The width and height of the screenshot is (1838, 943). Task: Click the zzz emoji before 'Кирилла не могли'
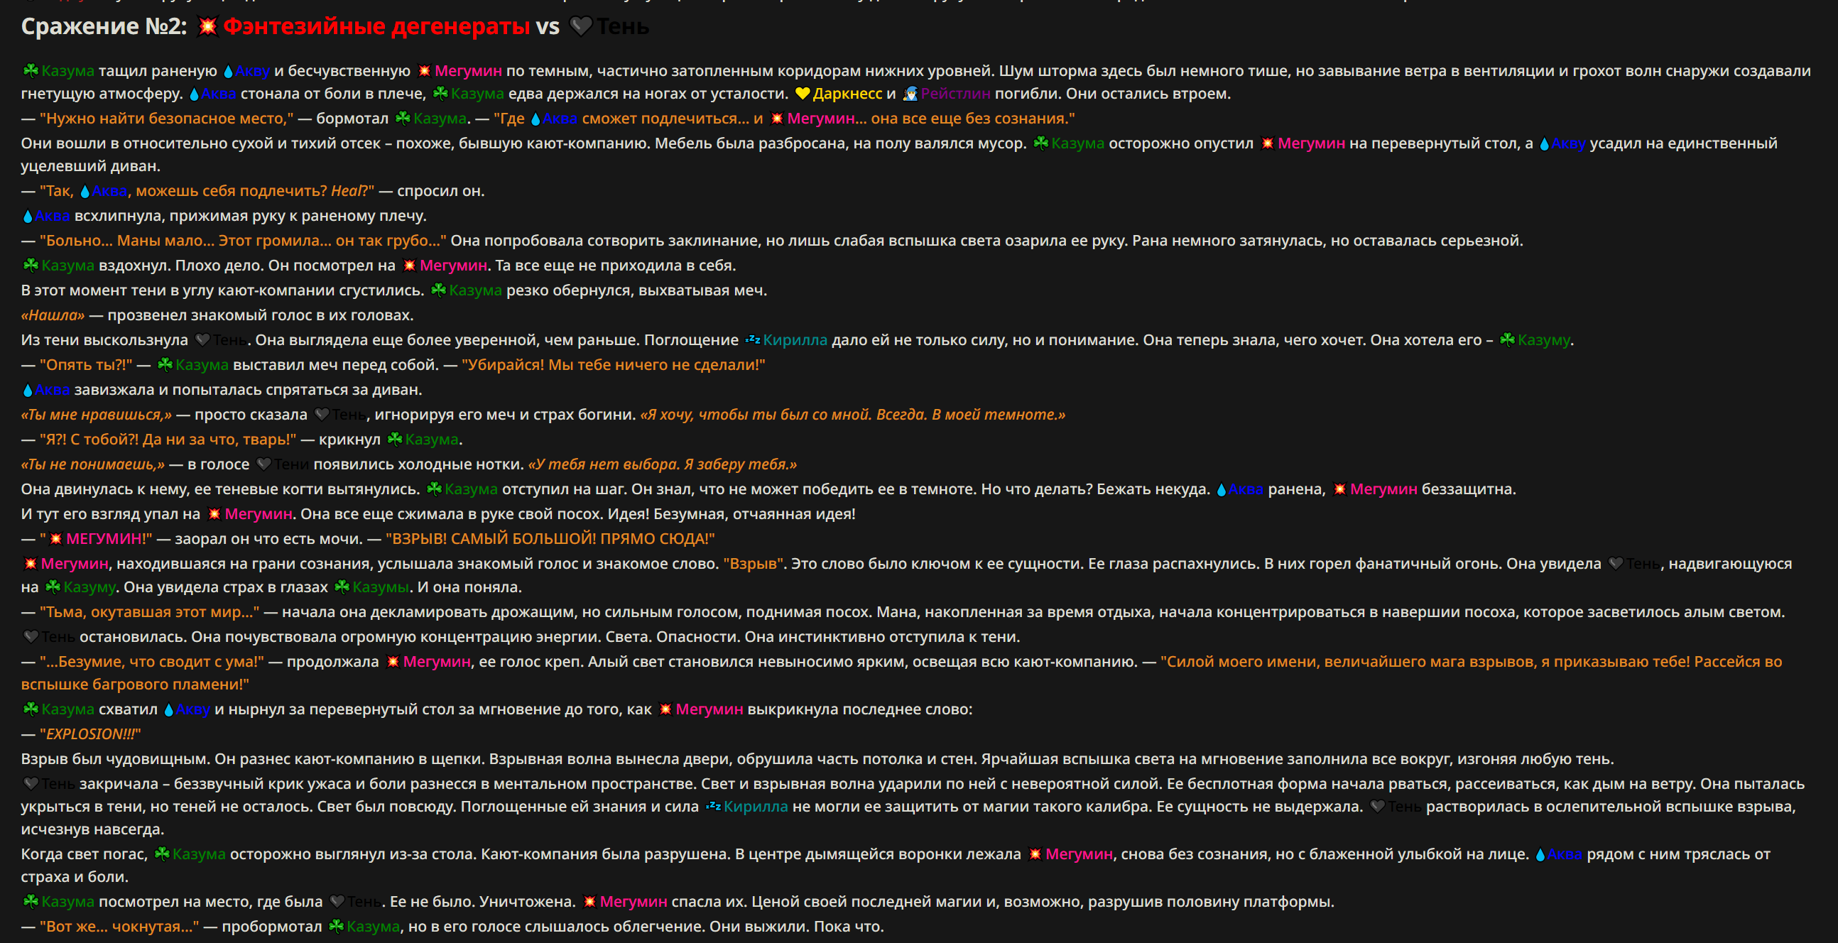713,807
